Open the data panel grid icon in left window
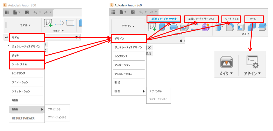Viewport: 273px width, 131px height. point(7,12)
